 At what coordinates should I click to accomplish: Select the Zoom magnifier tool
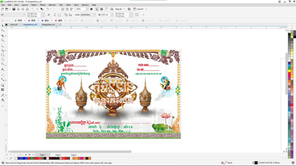(2, 40)
